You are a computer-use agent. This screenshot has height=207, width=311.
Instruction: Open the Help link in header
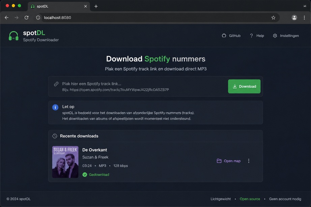pyautogui.click(x=257, y=36)
